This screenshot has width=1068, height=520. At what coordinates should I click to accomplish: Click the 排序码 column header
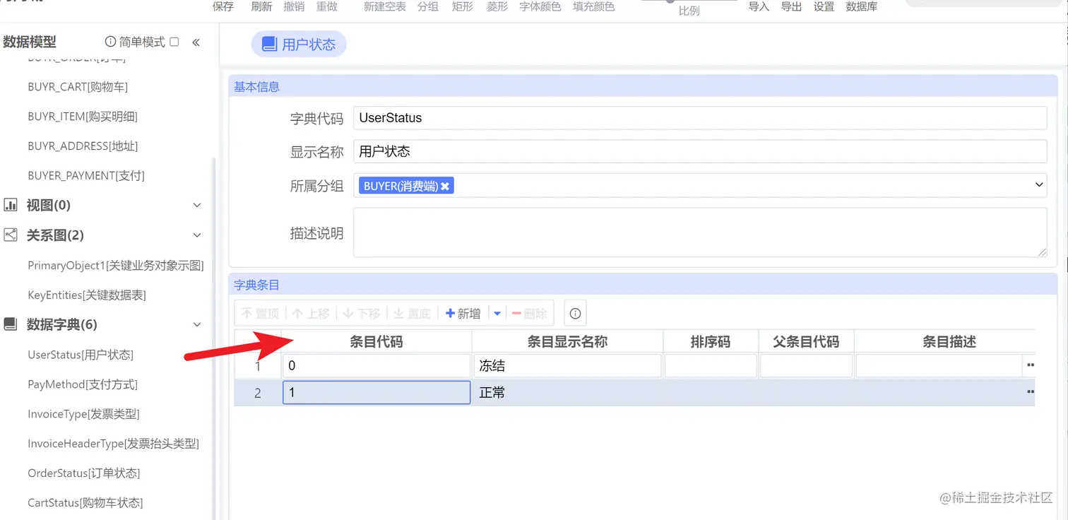click(x=711, y=342)
